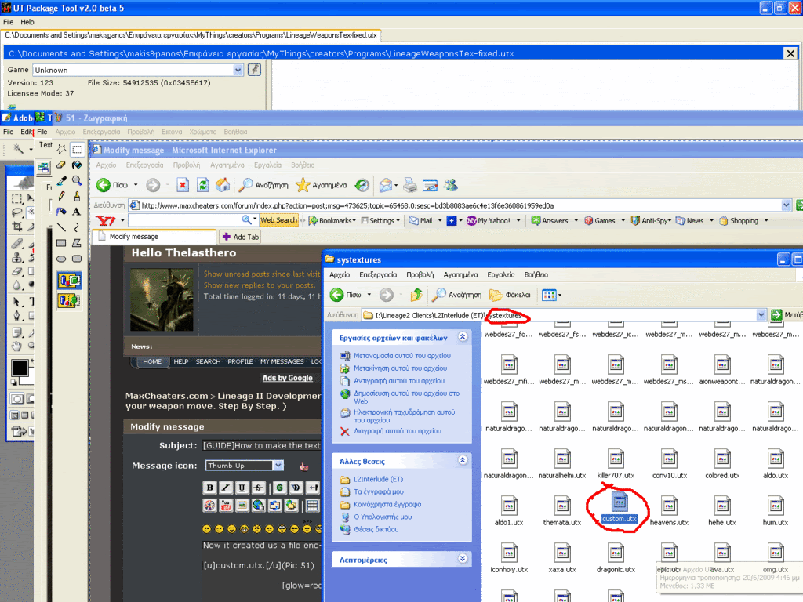The image size is (803, 602).
Task: Click the IE Refresh button
Action: pyautogui.click(x=202, y=185)
